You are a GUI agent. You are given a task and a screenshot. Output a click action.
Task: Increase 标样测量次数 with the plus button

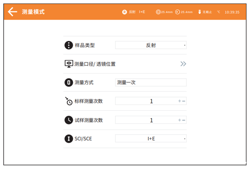coord(180,101)
